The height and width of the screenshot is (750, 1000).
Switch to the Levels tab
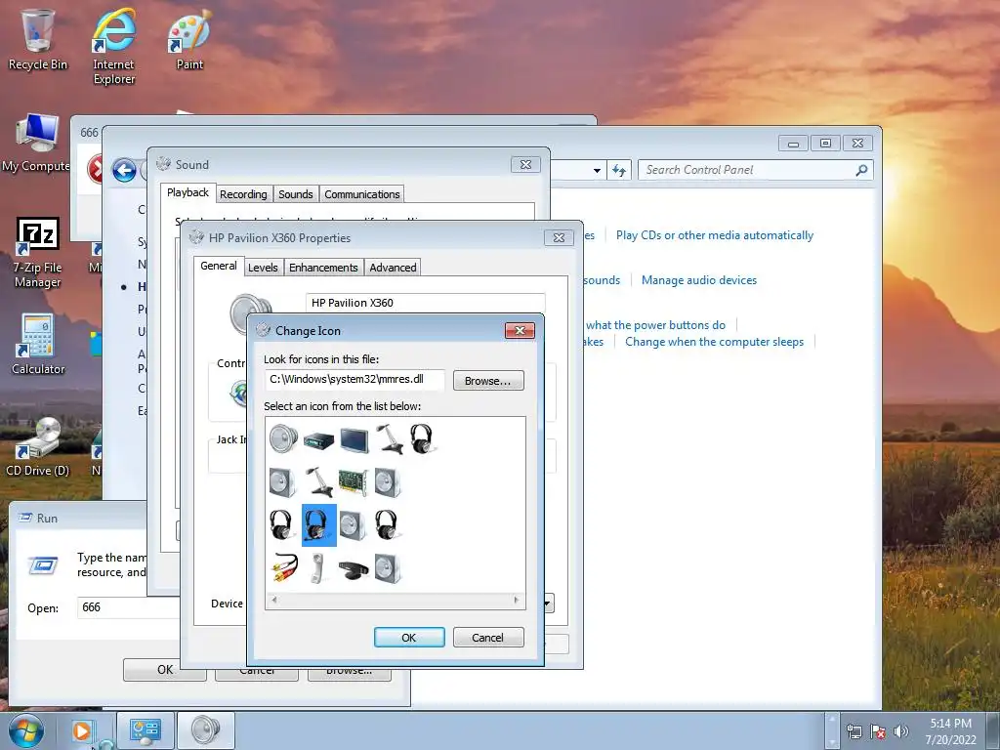coord(263,268)
